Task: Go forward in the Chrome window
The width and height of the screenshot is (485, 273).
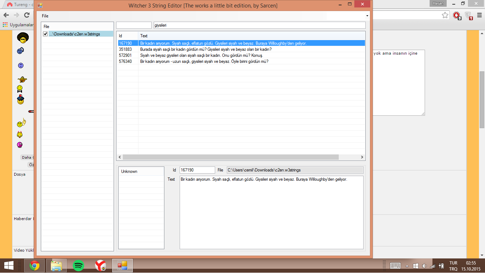Action: (x=16, y=15)
